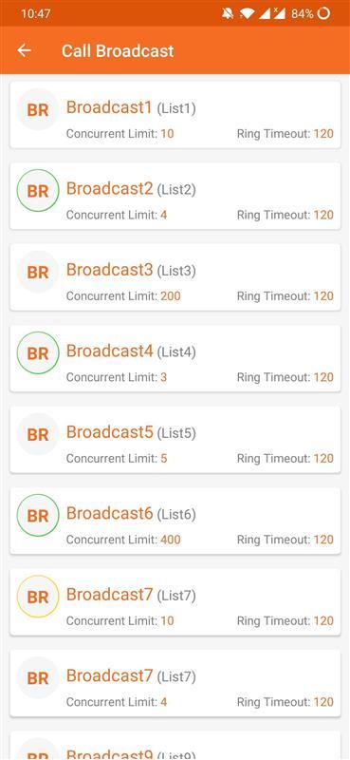Select Broadcast7 card with Concurrent Limit 4
This screenshot has width=350, height=760.
click(x=175, y=683)
